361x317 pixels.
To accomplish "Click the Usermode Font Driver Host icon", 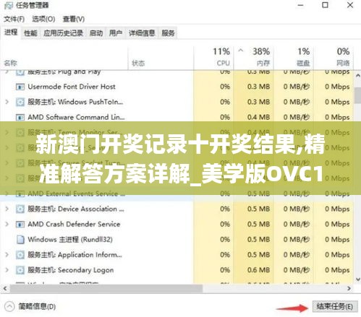I will 20,87.
